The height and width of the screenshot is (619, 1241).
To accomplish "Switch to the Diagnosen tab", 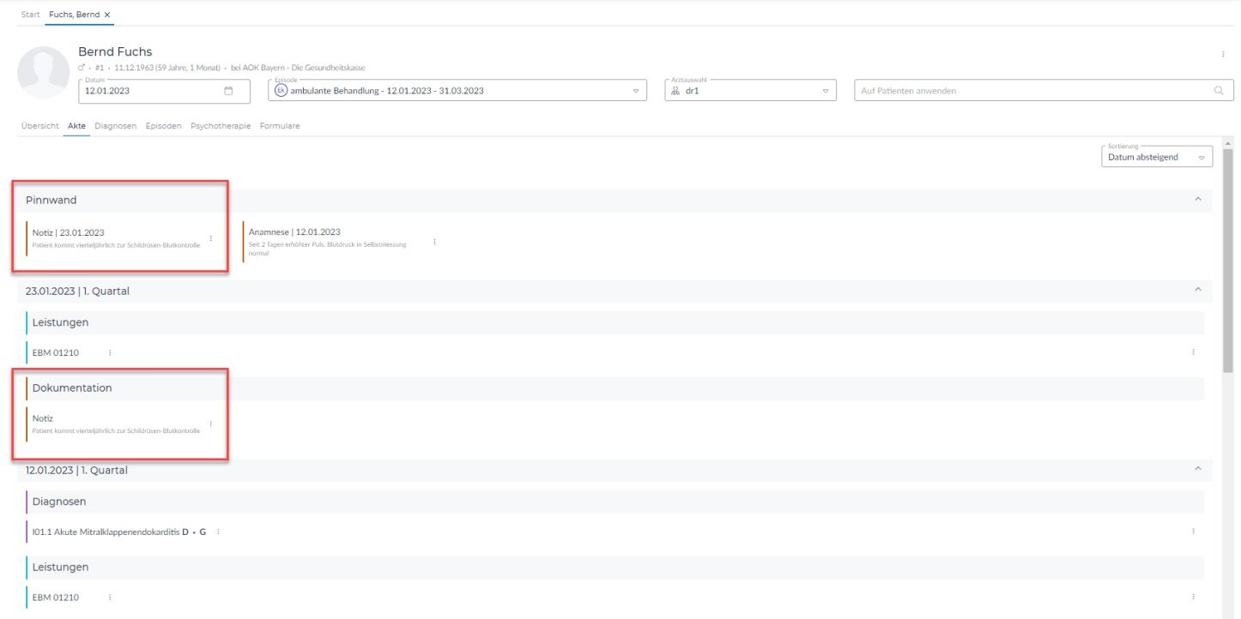I will 116,126.
